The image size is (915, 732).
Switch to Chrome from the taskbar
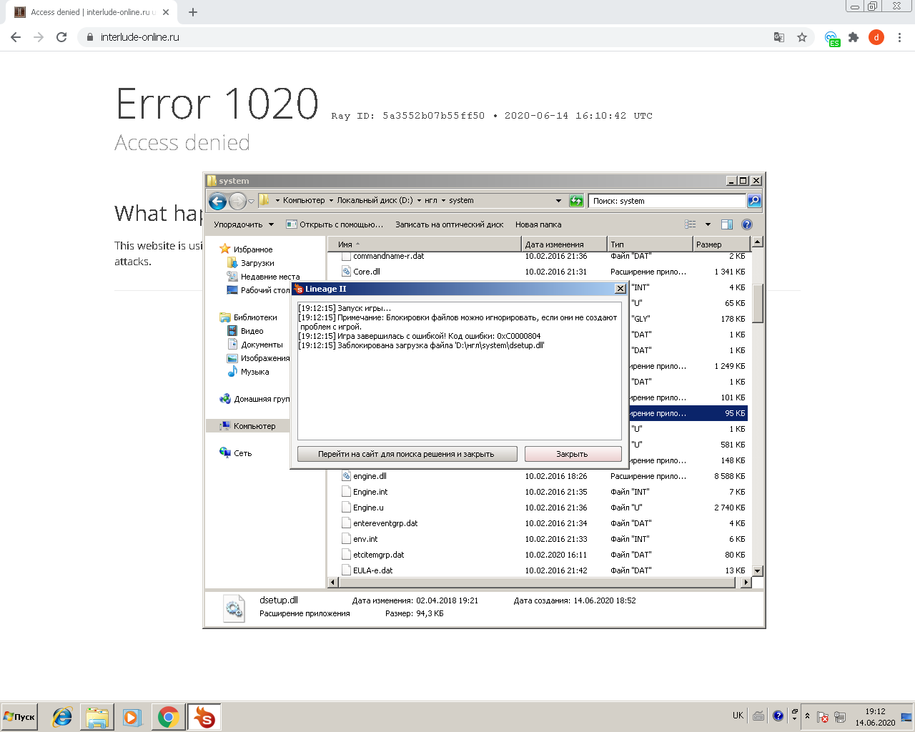[169, 717]
